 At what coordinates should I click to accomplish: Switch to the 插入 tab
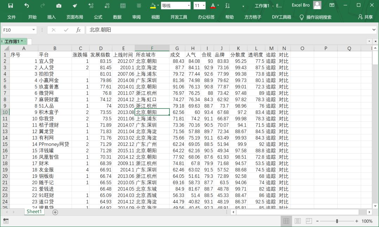pyautogui.click(x=51, y=17)
